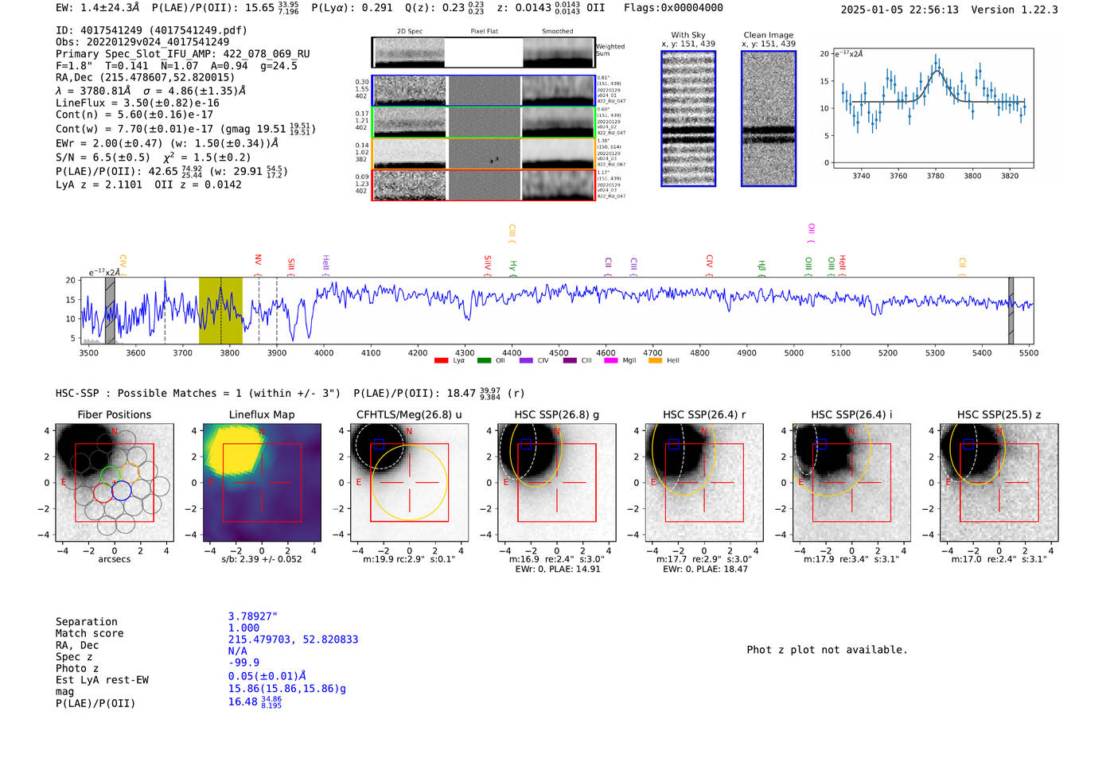This screenshot has width=1114, height=758.
Task: Click the 5000 tick on spectrum axis
Action: pyautogui.click(x=794, y=352)
